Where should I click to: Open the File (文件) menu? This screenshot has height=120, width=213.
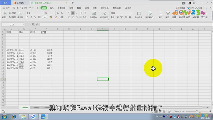(x=6, y=8)
